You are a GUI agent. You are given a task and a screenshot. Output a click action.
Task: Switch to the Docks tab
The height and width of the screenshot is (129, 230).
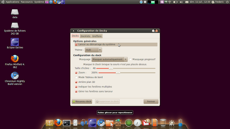75,36
